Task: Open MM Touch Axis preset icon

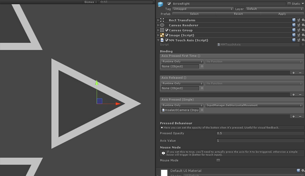Action: click(x=299, y=40)
